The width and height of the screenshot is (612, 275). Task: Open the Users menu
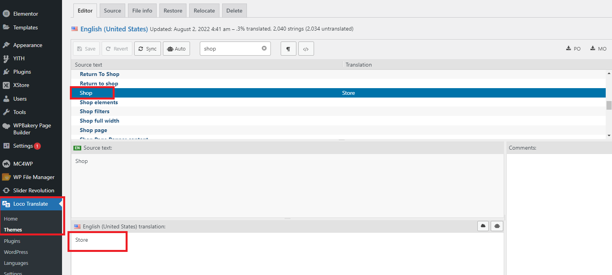pyautogui.click(x=20, y=99)
